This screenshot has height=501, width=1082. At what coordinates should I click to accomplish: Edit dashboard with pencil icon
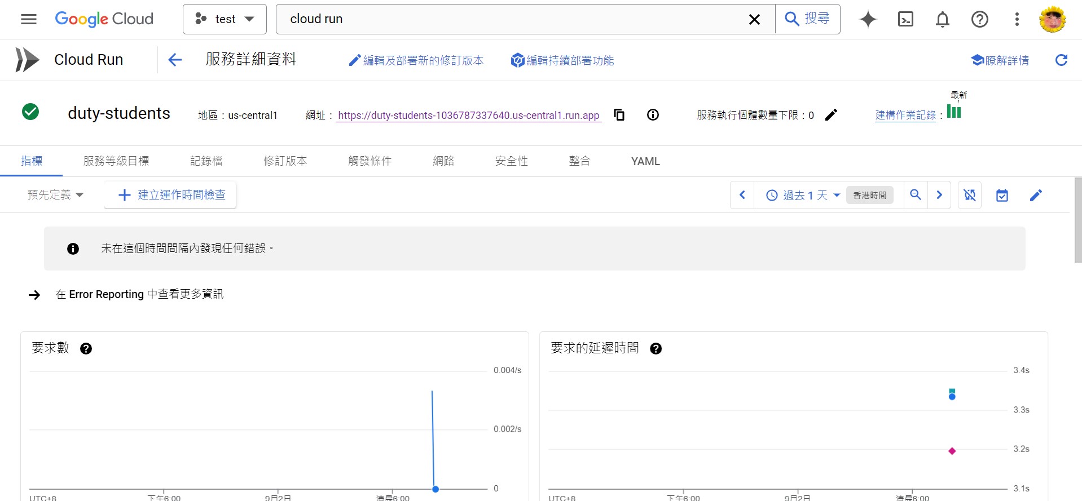[x=1036, y=196]
